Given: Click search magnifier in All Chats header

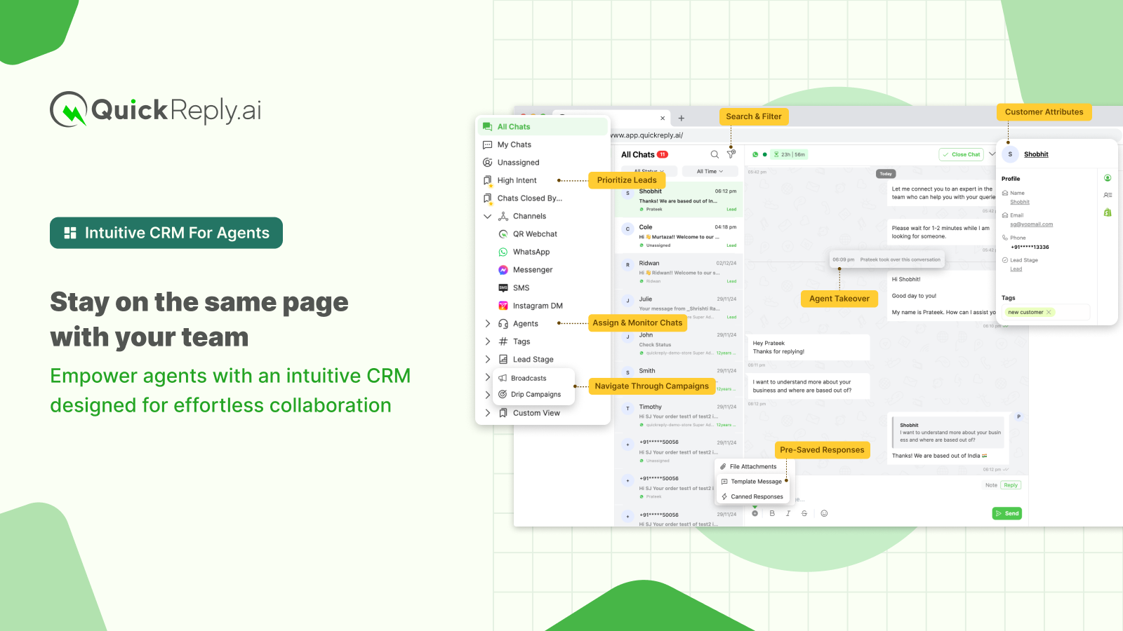Looking at the screenshot, I should click(x=715, y=154).
